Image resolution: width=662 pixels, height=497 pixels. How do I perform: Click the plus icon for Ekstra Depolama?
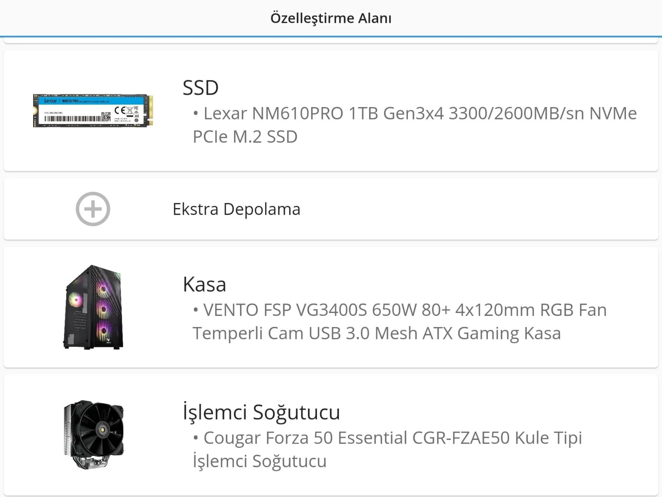93,209
